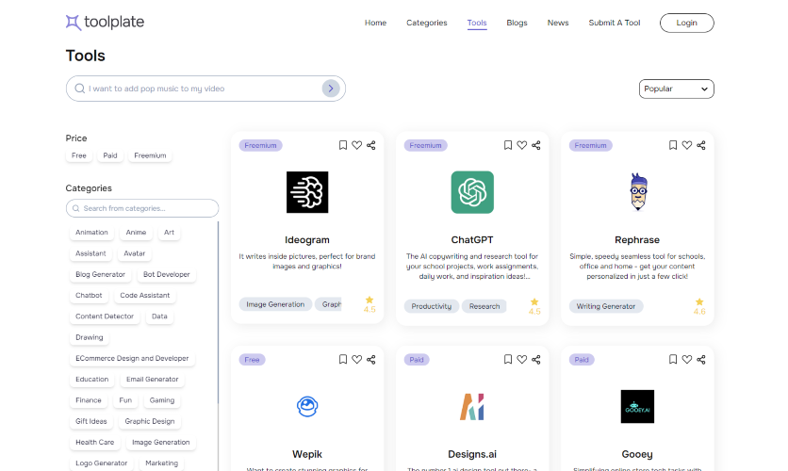Select the Chatbot category filter
788x471 pixels.
[89, 296]
